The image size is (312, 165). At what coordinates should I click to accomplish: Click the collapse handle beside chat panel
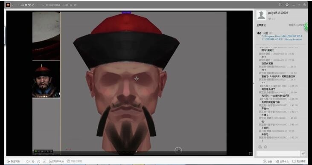pyautogui.click(x=254, y=84)
